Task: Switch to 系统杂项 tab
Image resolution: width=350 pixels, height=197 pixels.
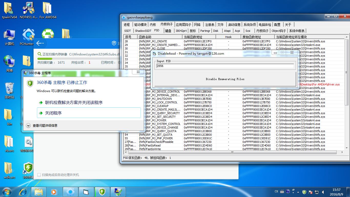Action: pyautogui.click(x=250, y=25)
